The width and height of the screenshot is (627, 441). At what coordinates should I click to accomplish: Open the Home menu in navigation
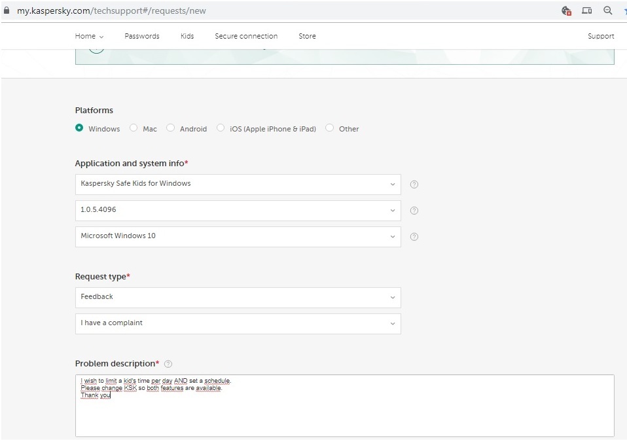[x=89, y=37]
